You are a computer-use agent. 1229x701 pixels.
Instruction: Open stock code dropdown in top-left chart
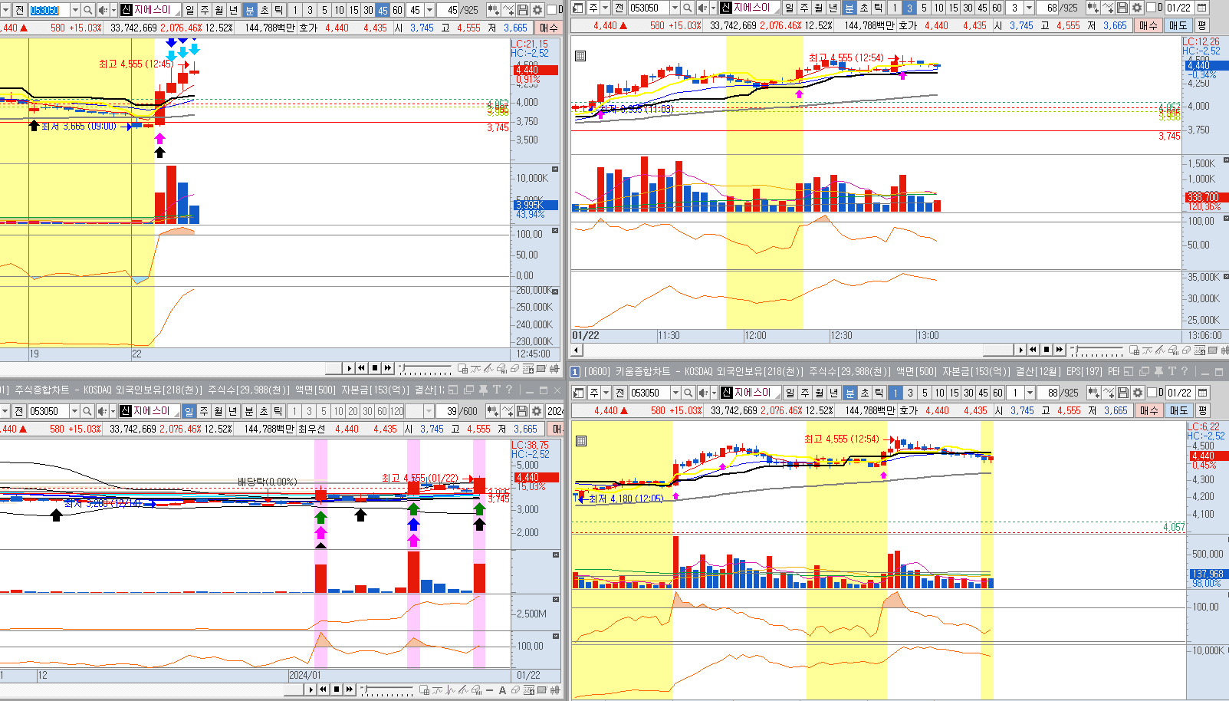(75, 10)
